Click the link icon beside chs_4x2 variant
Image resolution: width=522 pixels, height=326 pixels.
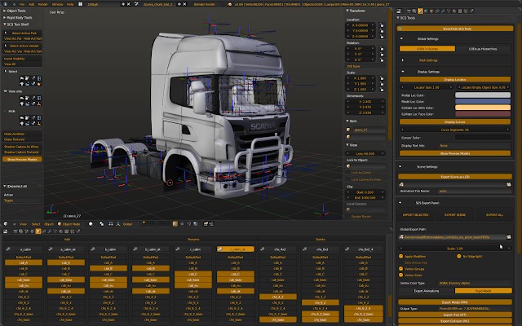pyautogui.click(x=263, y=249)
